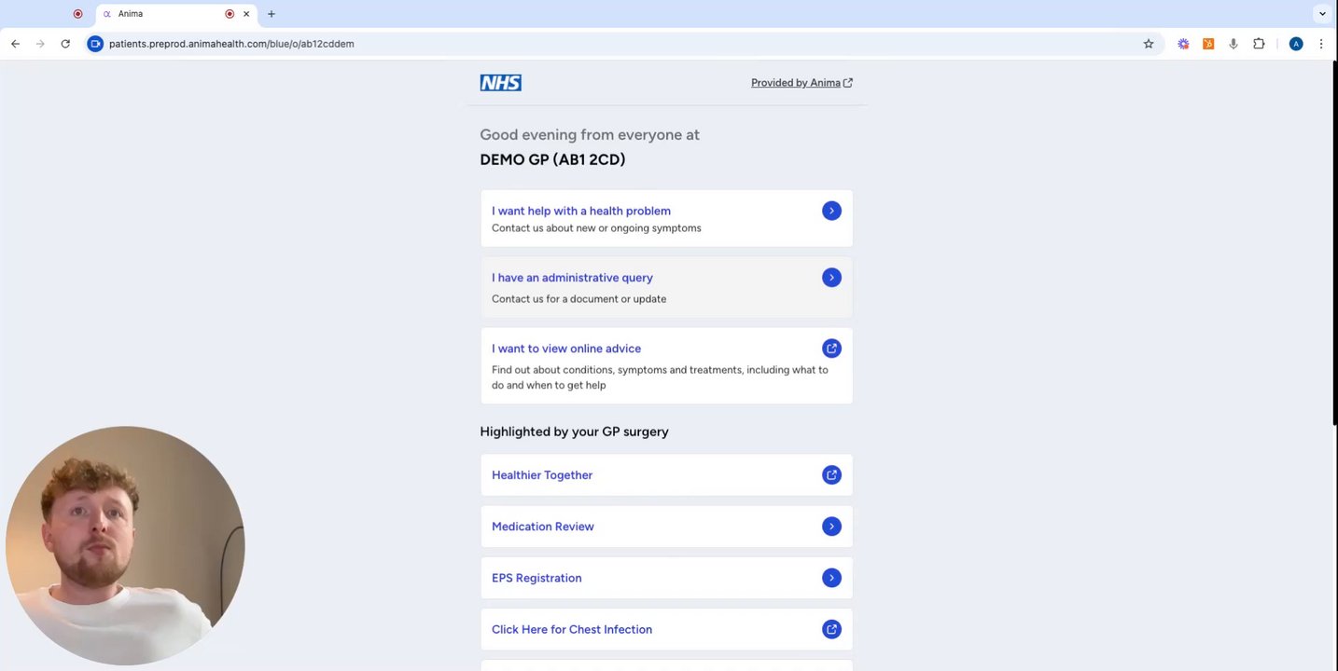1338x671 pixels.
Task: Open the Chrome three-dot menu
Action: click(x=1321, y=44)
